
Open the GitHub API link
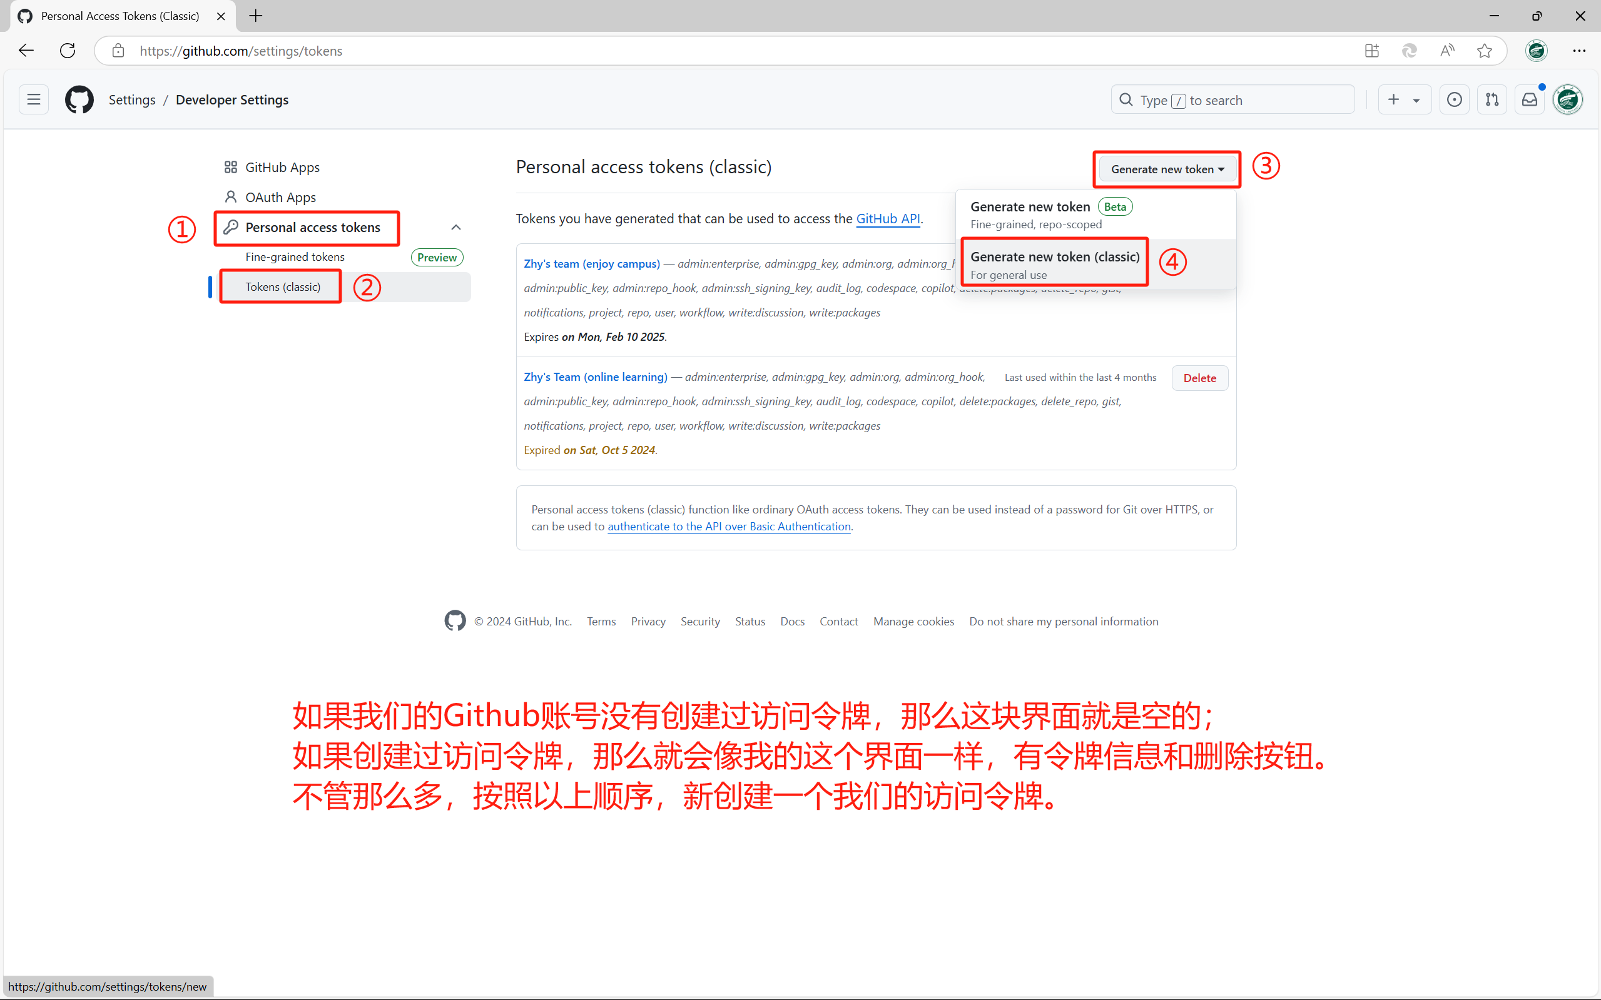click(888, 219)
